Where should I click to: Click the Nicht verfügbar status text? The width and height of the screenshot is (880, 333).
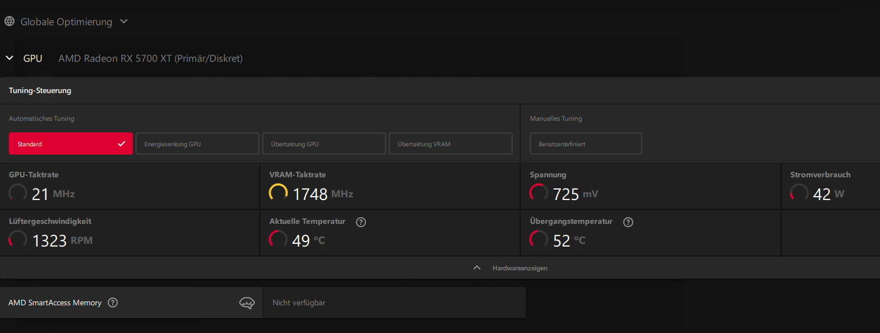pyautogui.click(x=299, y=303)
